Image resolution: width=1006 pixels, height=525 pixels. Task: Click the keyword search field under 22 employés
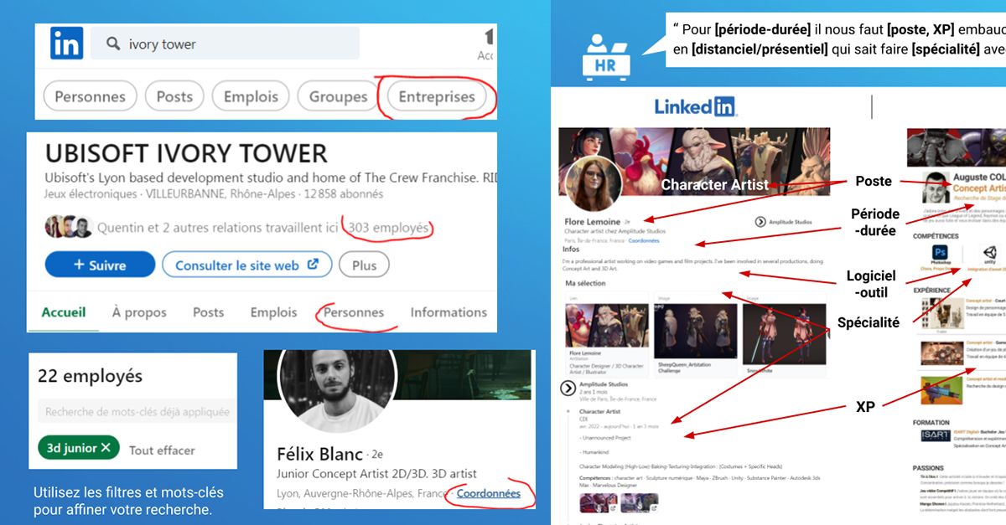133,412
